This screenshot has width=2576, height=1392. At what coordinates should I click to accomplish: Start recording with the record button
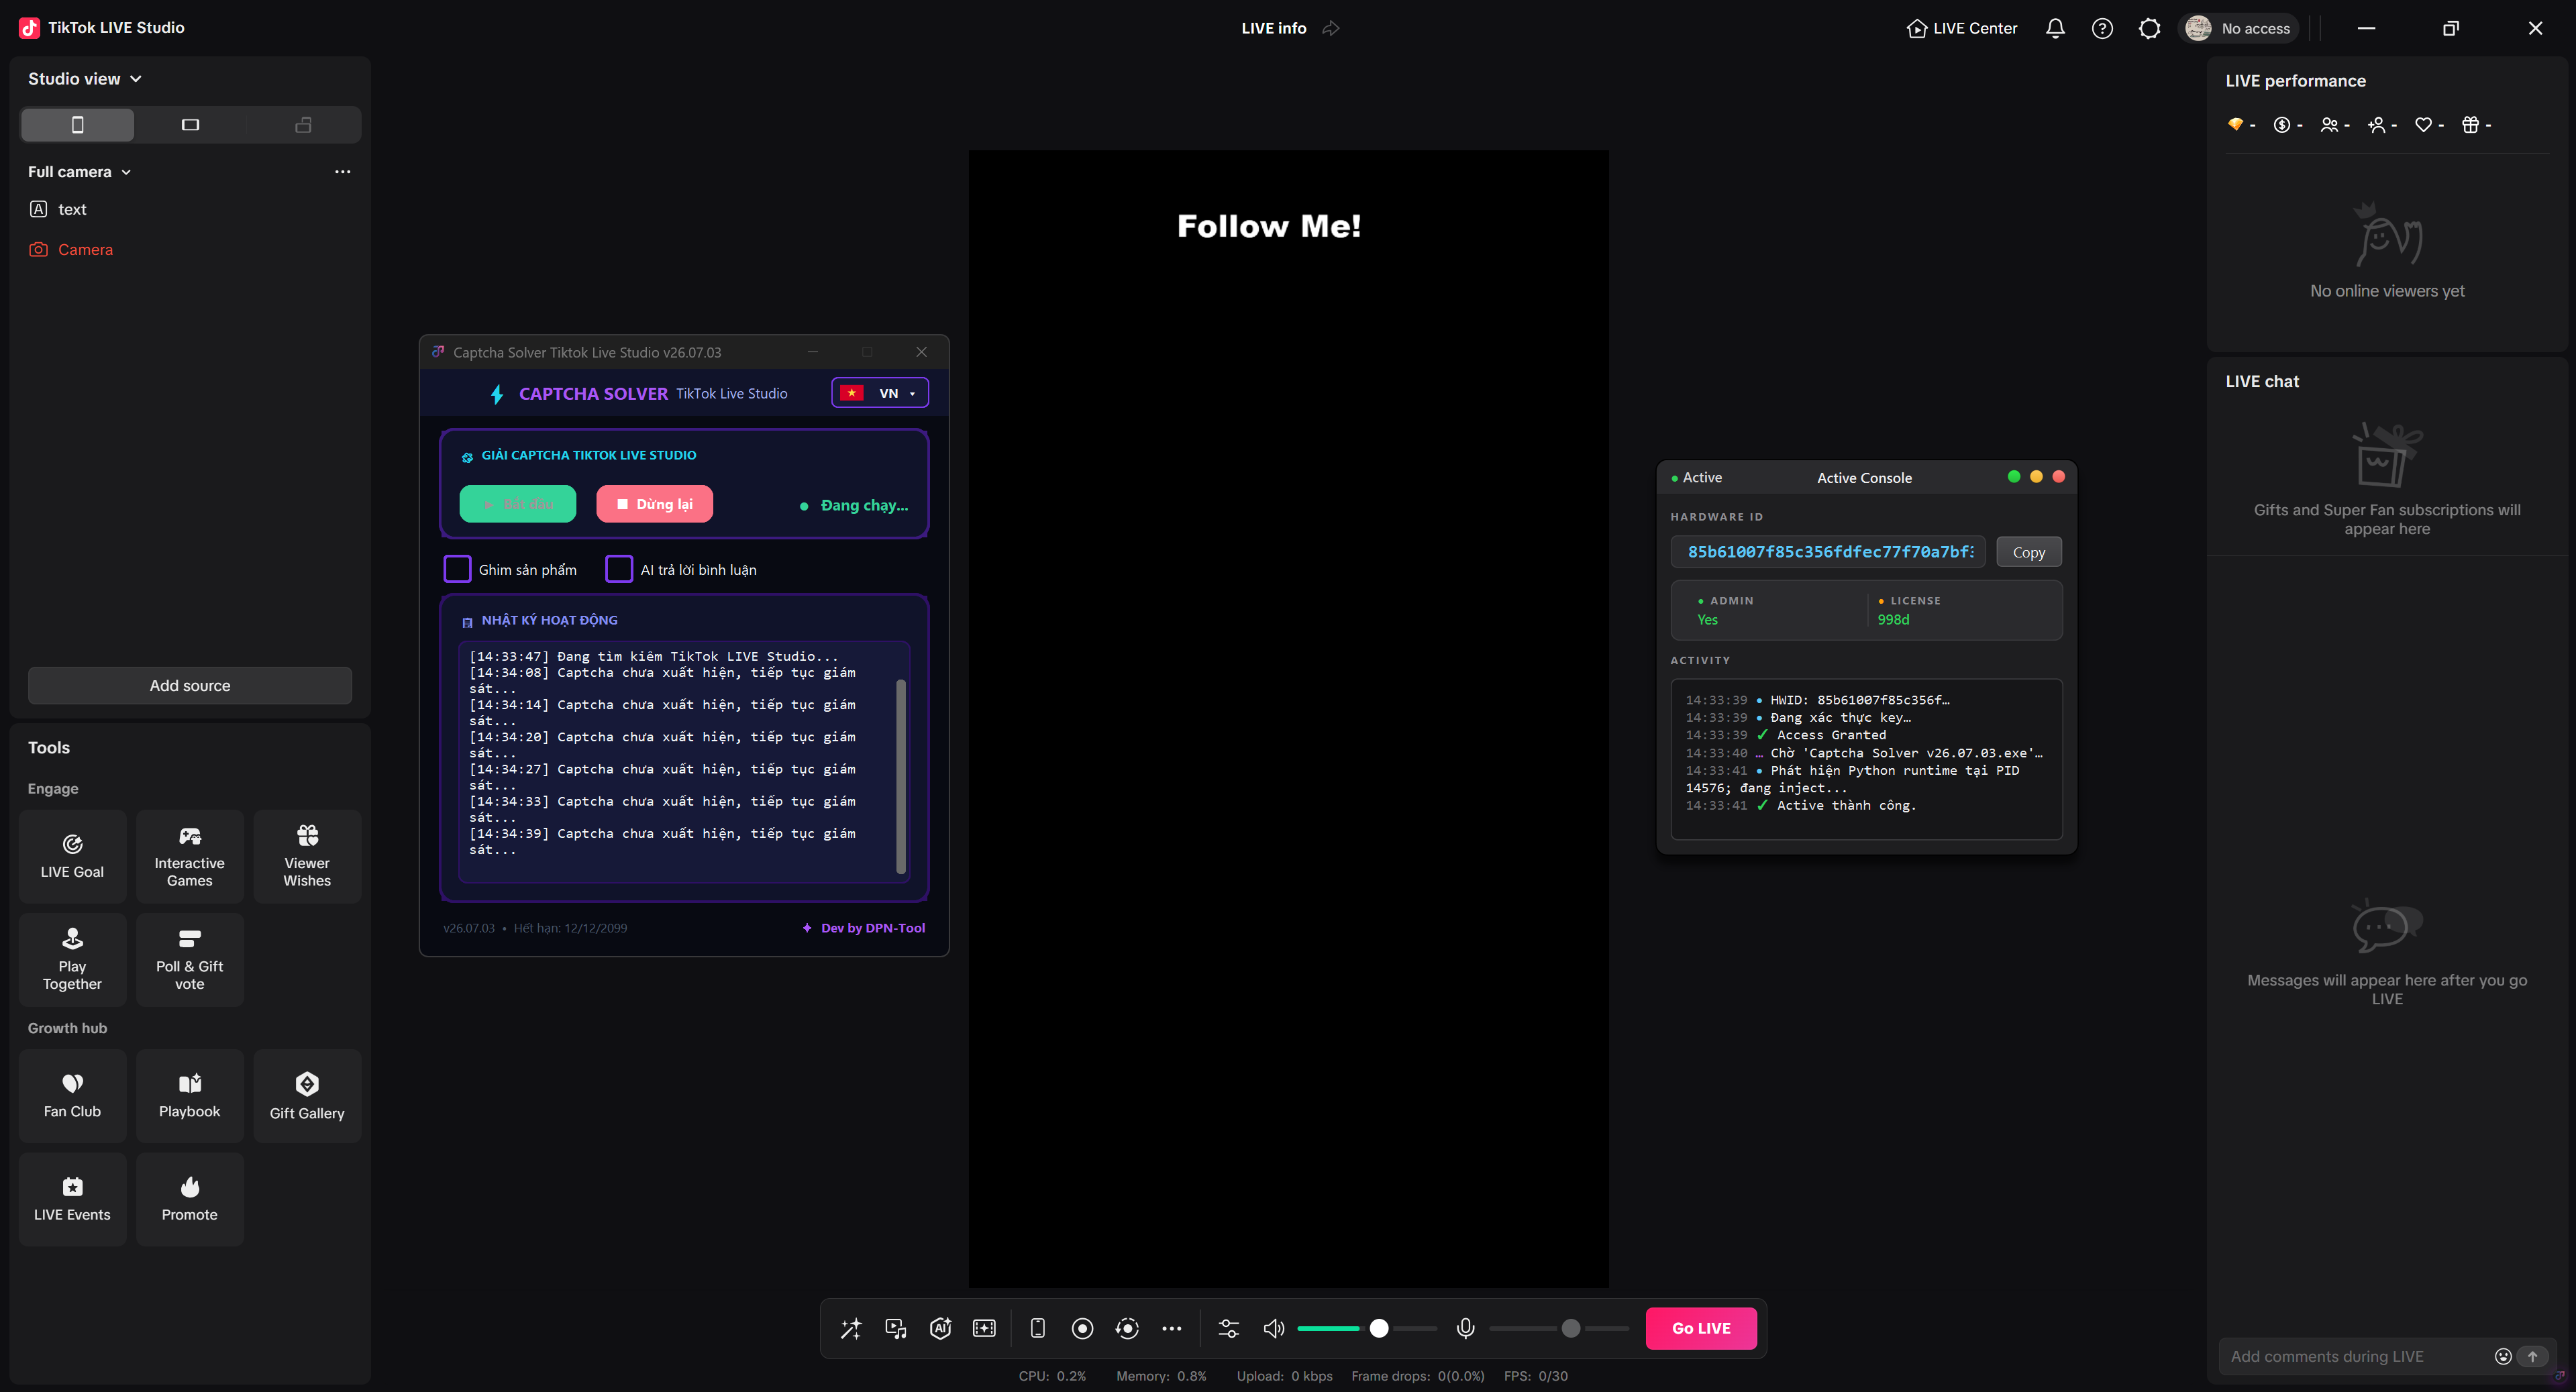(1082, 1328)
